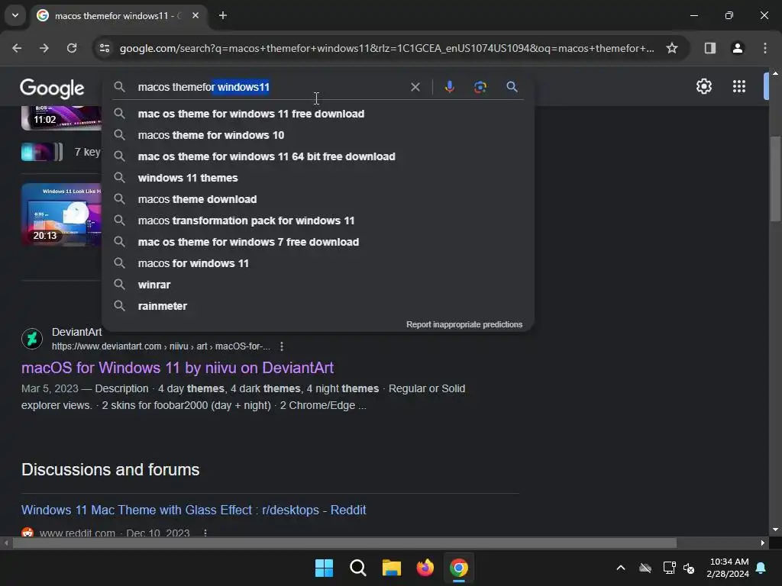Image resolution: width=782 pixels, height=586 pixels.
Task: Go to Google home via logo
Action: [53, 89]
